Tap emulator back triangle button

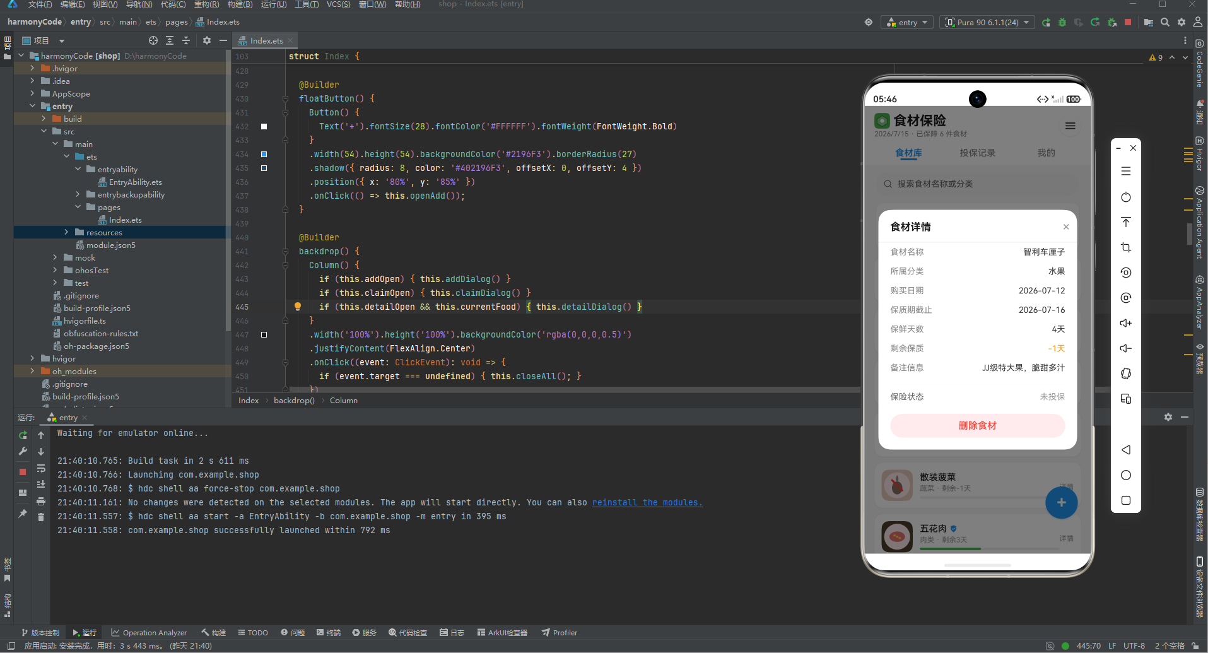(1126, 450)
